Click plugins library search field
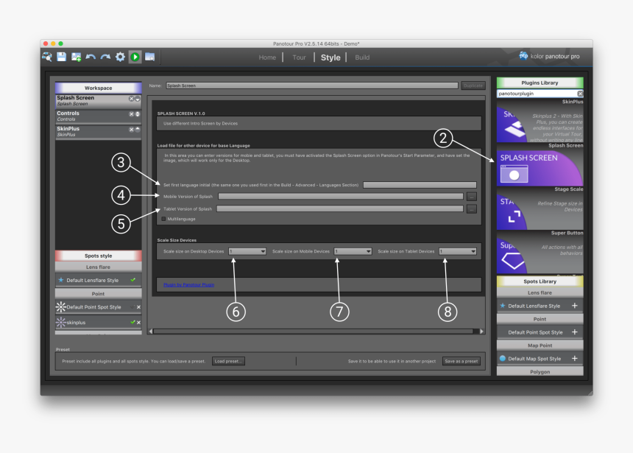Image resolution: width=633 pixels, height=453 pixels. tap(537, 94)
